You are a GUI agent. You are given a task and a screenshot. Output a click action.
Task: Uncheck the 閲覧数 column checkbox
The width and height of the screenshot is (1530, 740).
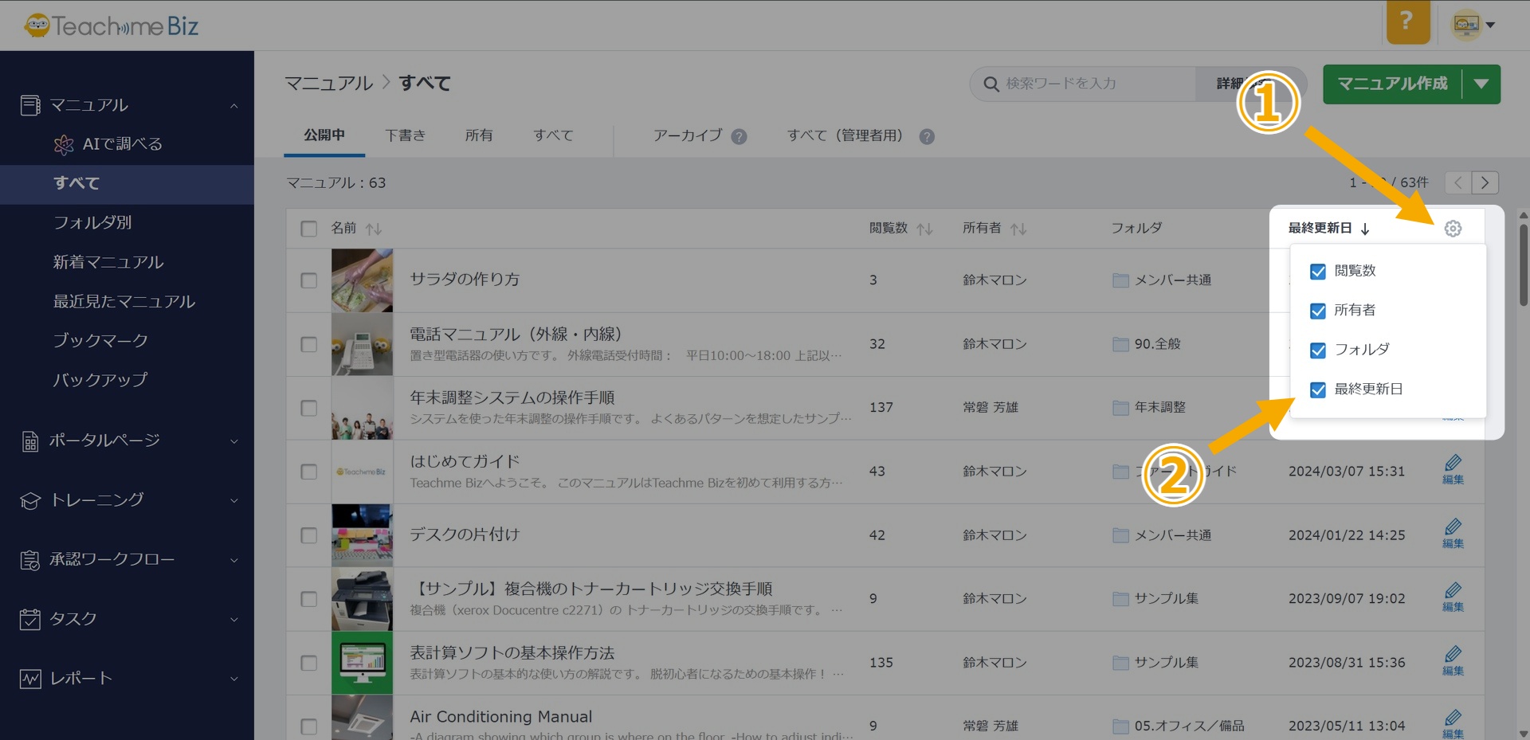click(x=1317, y=271)
